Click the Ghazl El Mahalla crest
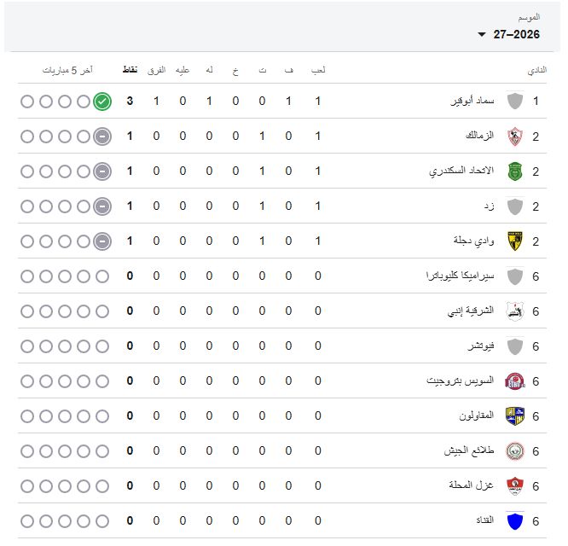Screen dimensions: 568x546 (515, 486)
